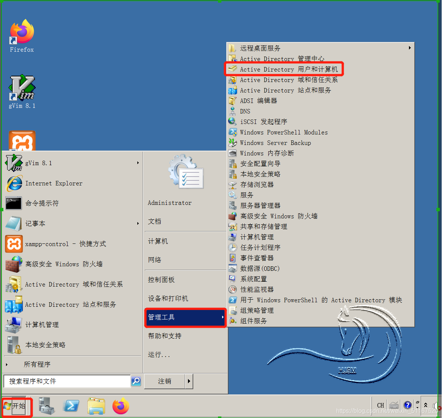
Task: Click search magnifier button in Start menu
Action: [136, 381]
